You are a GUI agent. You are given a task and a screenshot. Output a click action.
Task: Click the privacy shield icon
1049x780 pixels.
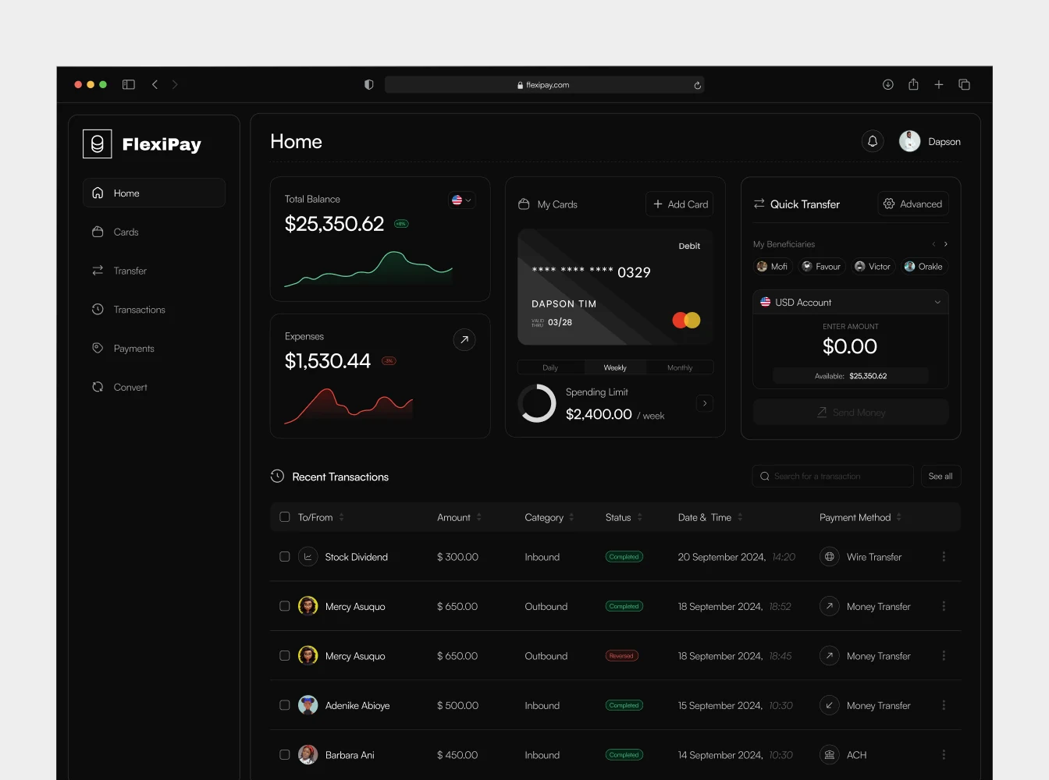[369, 84]
